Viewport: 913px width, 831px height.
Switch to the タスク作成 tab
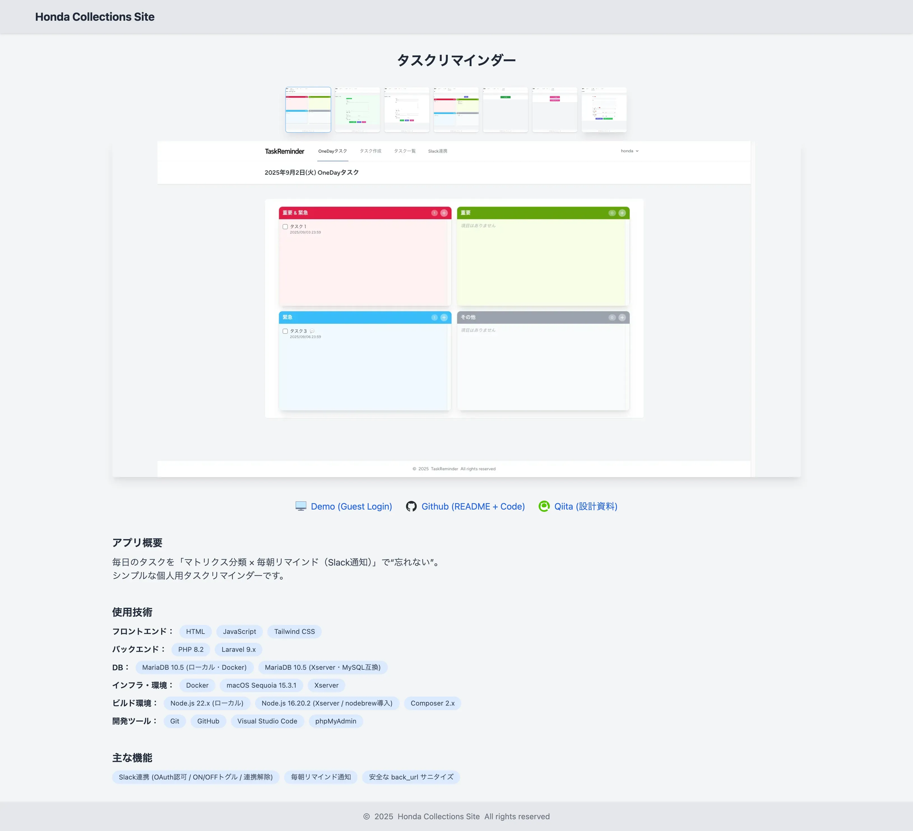370,151
